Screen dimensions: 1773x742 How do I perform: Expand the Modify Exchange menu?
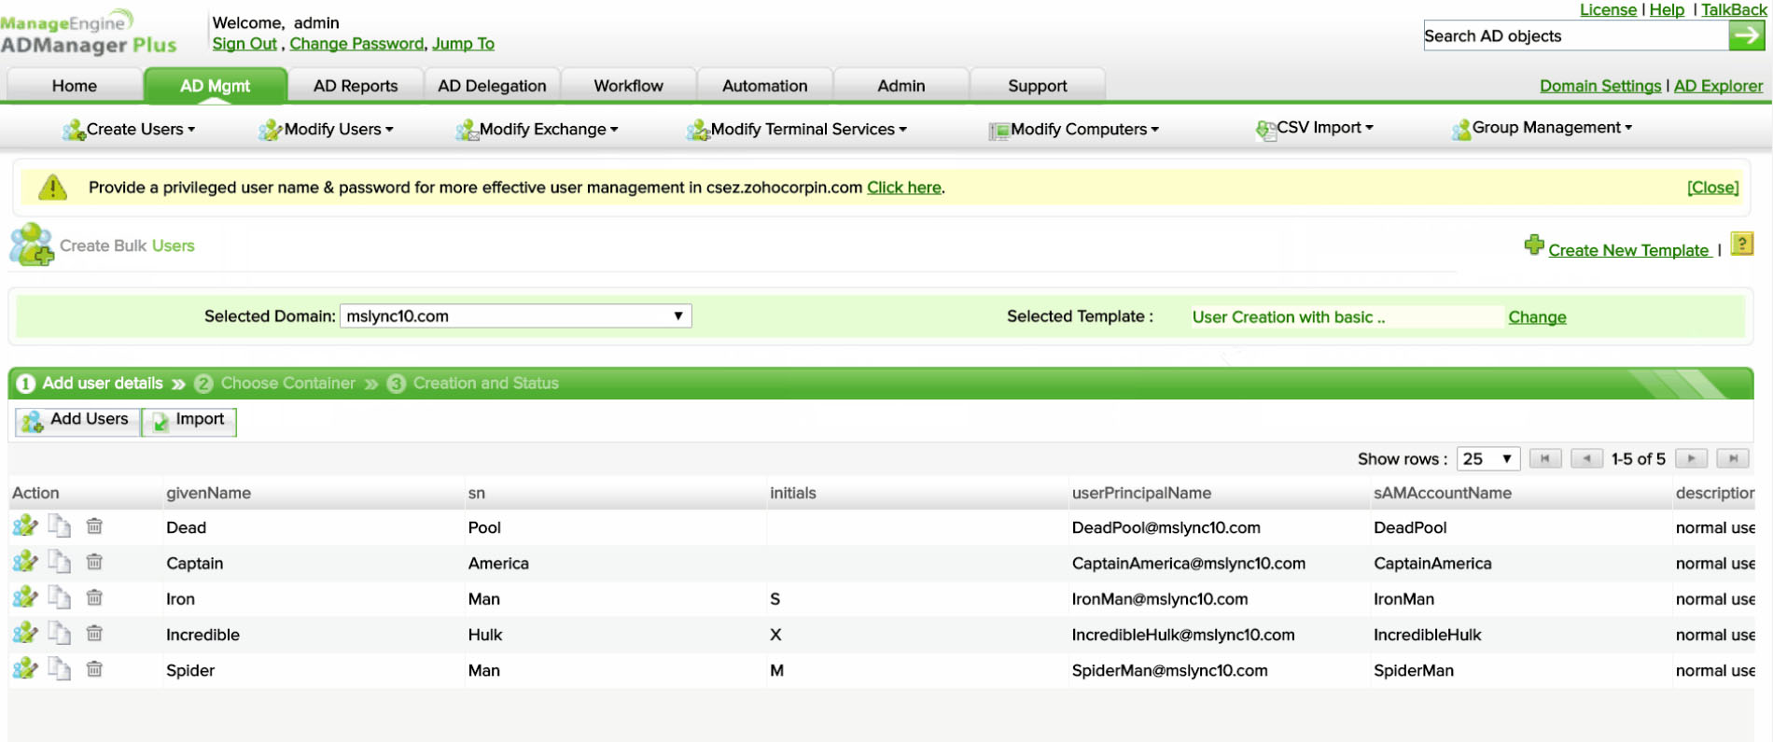[537, 130]
